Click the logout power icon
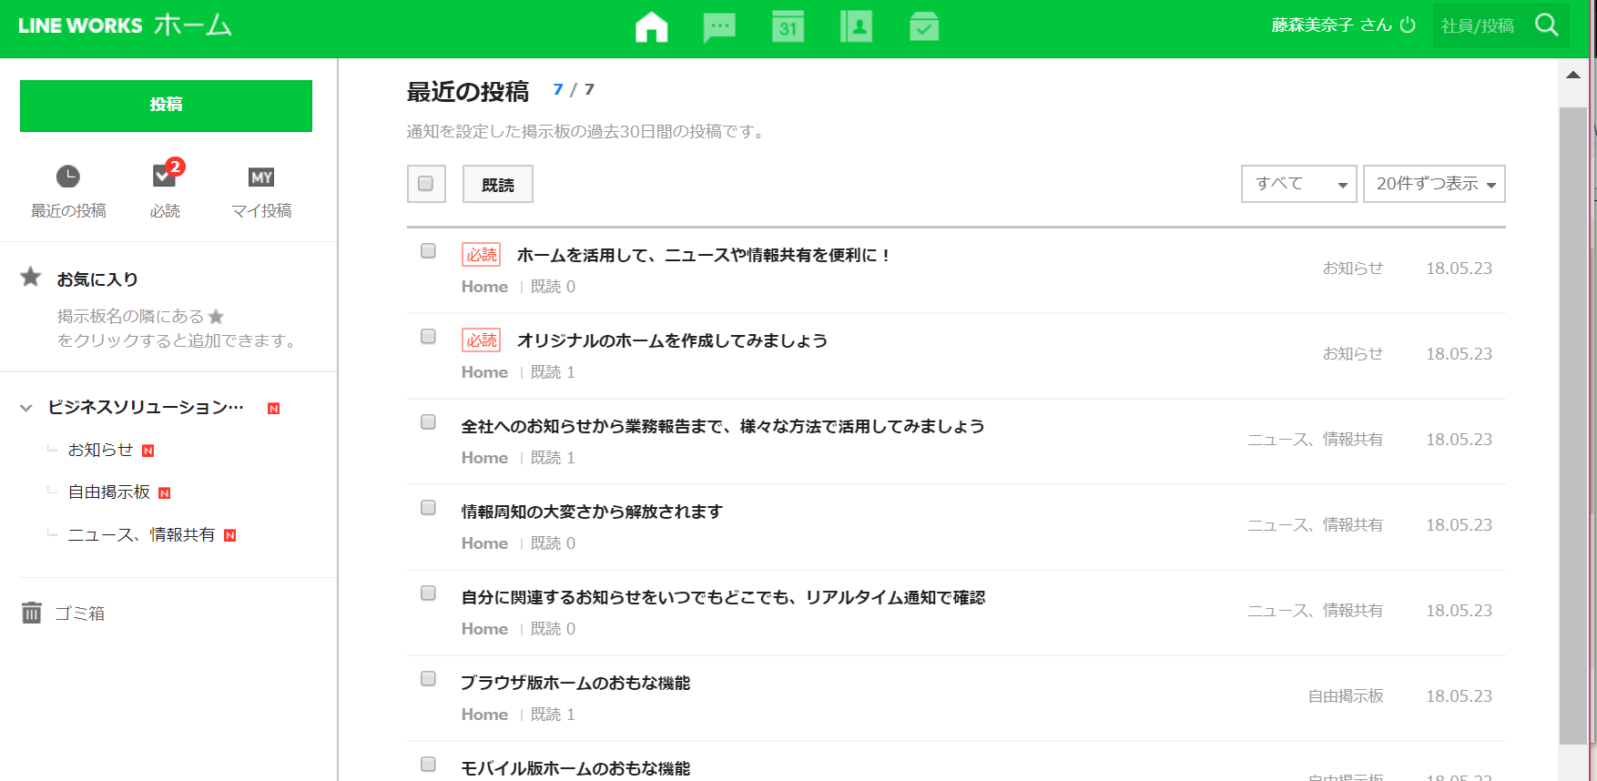 [x=1408, y=25]
